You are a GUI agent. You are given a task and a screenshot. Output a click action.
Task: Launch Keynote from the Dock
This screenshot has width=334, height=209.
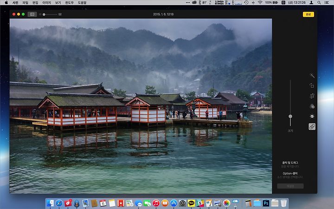tap(235, 203)
